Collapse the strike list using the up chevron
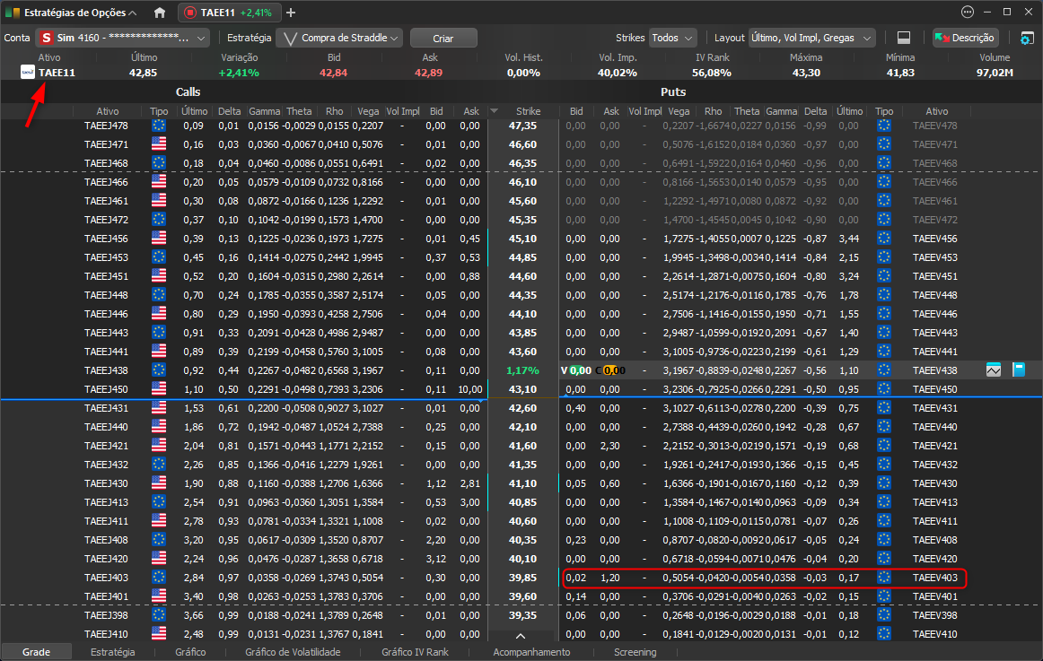The height and width of the screenshot is (661, 1043). coord(521,636)
